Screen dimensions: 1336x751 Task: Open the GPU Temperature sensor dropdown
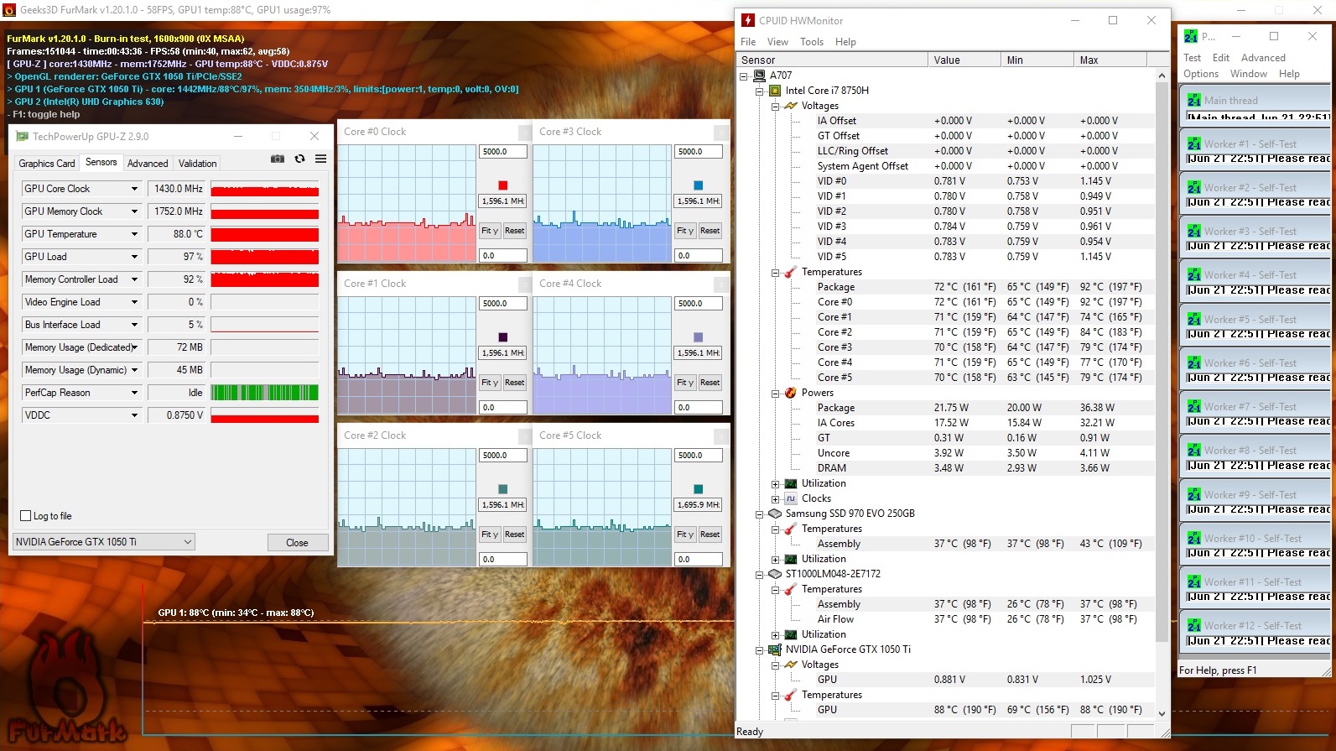click(134, 234)
